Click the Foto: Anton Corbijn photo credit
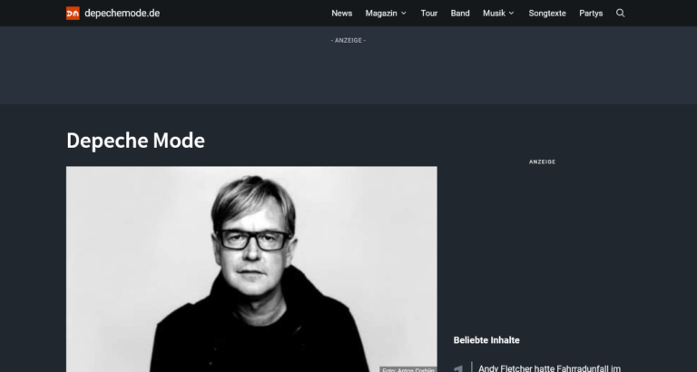The width and height of the screenshot is (697, 372). [x=408, y=369]
